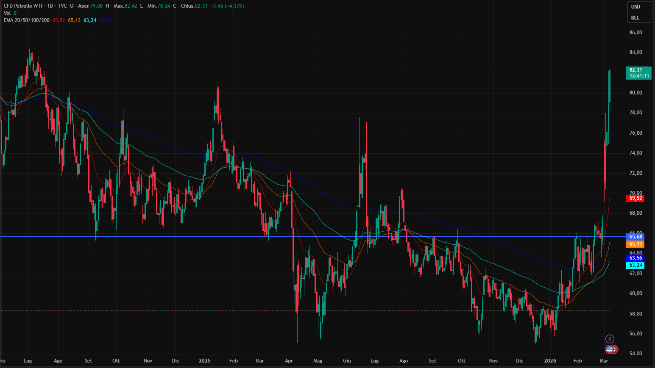
Task: Click the Mag label on the time axis
Action: pyautogui.click(x=318, y=361)
